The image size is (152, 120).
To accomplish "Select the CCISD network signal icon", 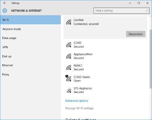I will pyautogui.click(x=69, y=45).
